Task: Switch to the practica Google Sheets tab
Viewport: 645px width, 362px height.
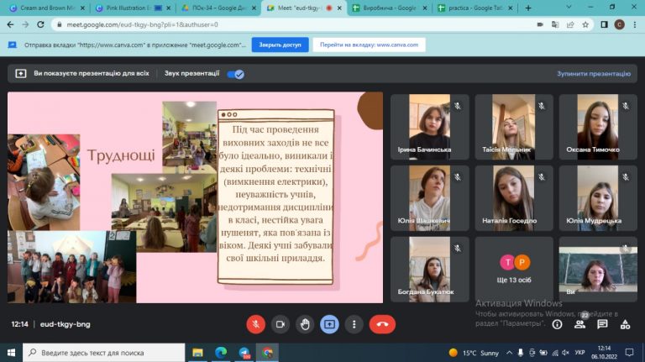Action: [475, 8]
